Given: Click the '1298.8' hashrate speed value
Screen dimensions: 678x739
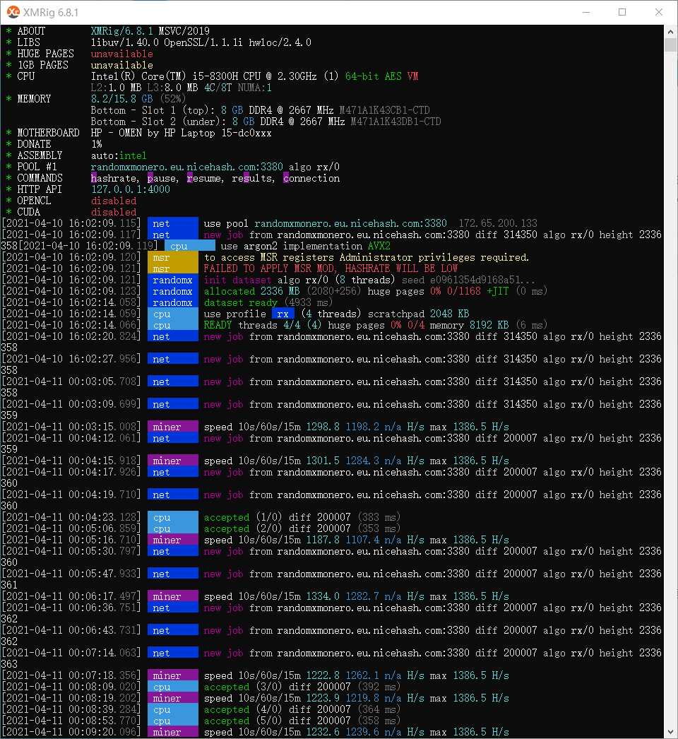Looking at the screenshot, I should tap(323, 427).
